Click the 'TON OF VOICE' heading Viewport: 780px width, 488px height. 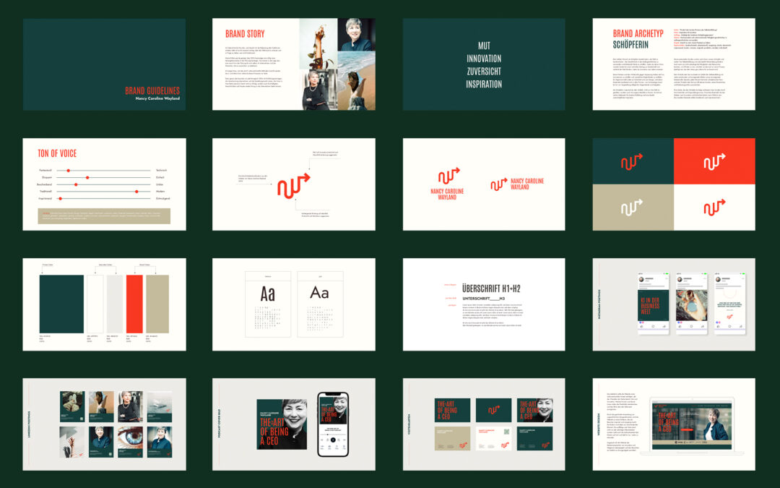[x=57, y=153]
